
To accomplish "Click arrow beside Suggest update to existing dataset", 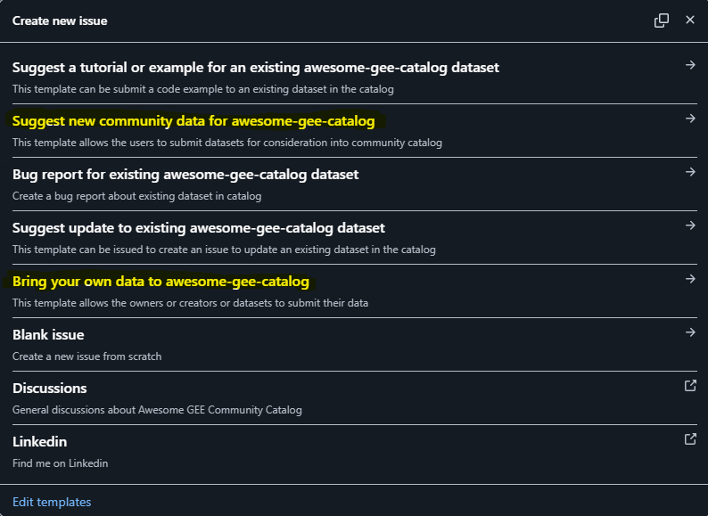I will [690, 225].
